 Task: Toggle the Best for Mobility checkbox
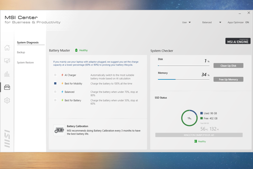(55, 83)
